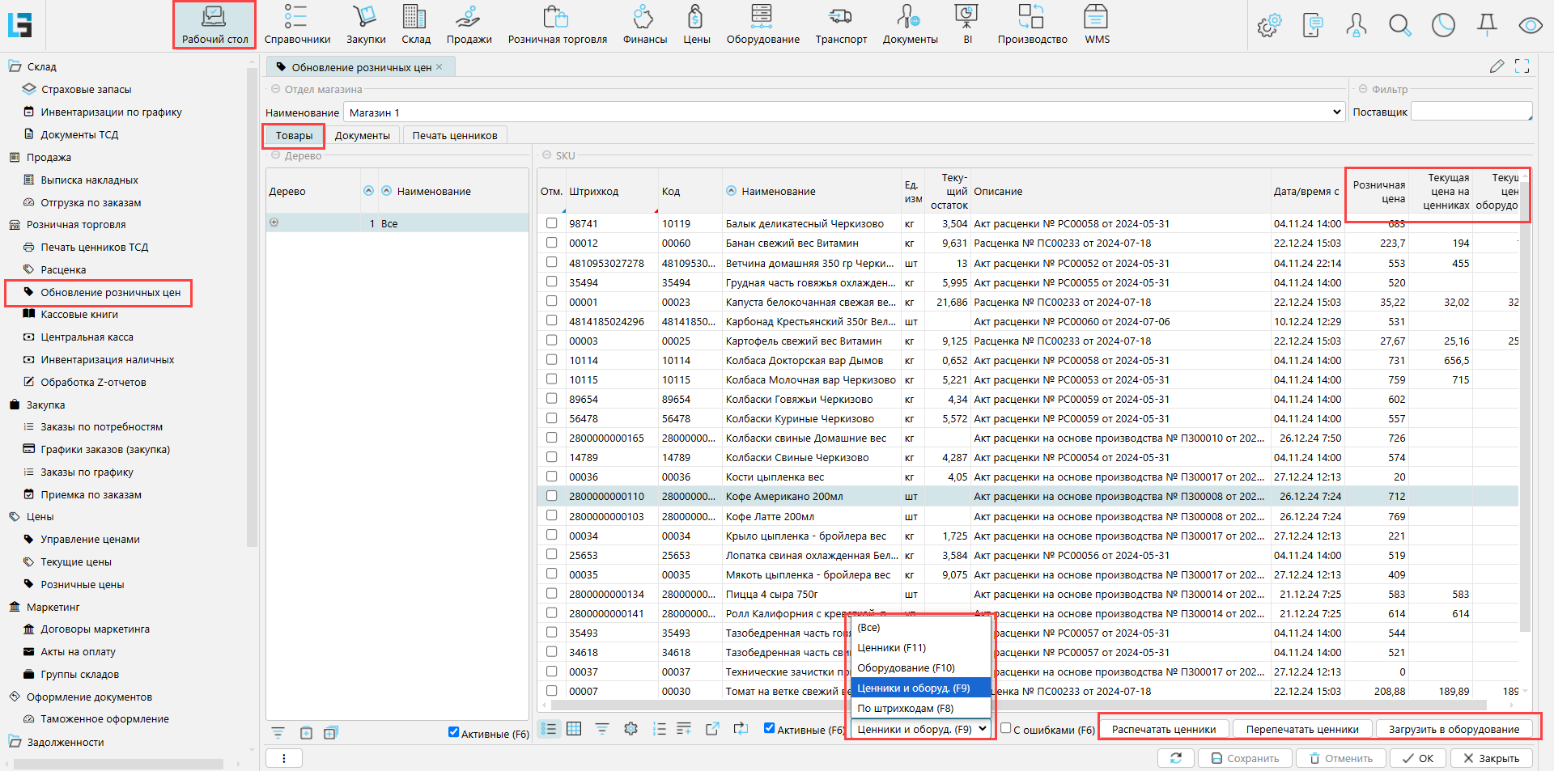Image resolution: width=1554 pixels, height=771 pixels.
Task: Click the pushpin icon in top bar
Action: 1487,26
